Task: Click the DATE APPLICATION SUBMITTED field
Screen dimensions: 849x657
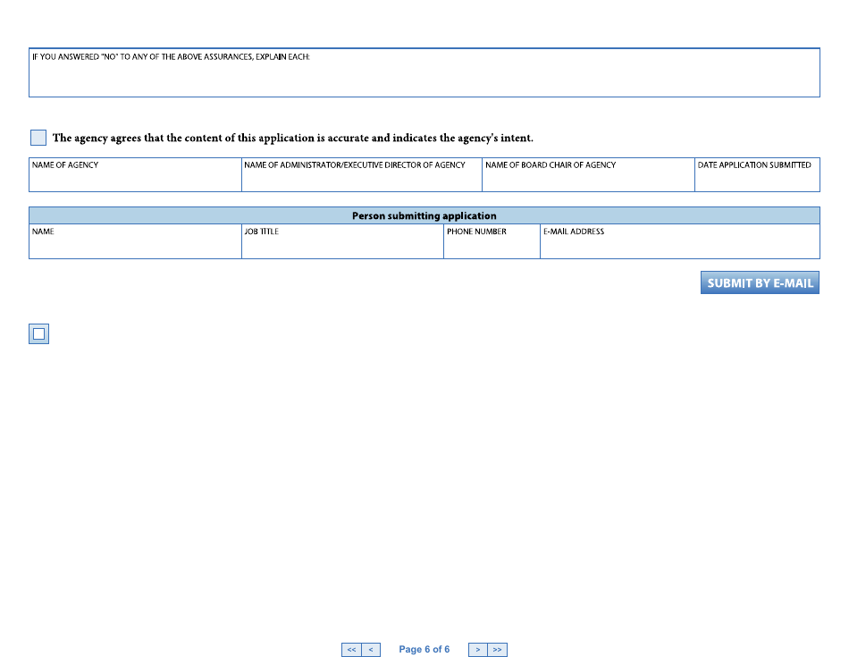Action: click(x=757, y=179)
